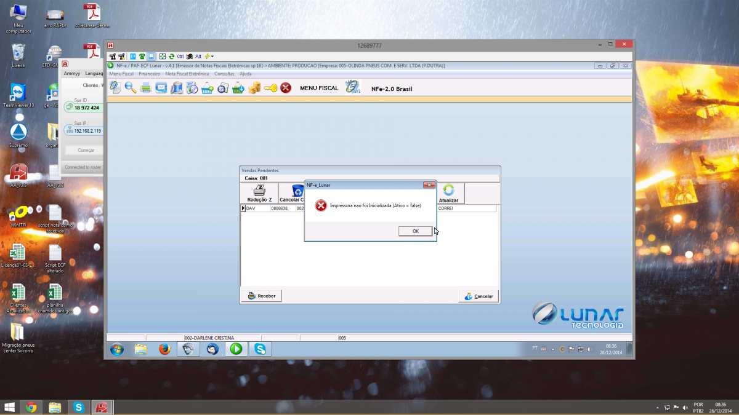Click the Windows Start button

[10, 407]
